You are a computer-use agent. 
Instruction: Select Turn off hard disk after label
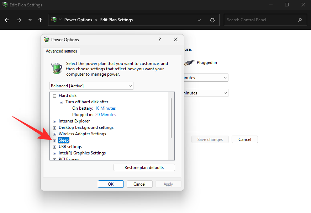point(87,102)
